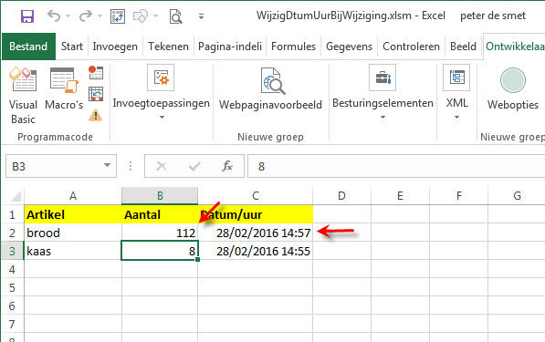Customize the quick access toolbar dropdown

click(201, 16)
